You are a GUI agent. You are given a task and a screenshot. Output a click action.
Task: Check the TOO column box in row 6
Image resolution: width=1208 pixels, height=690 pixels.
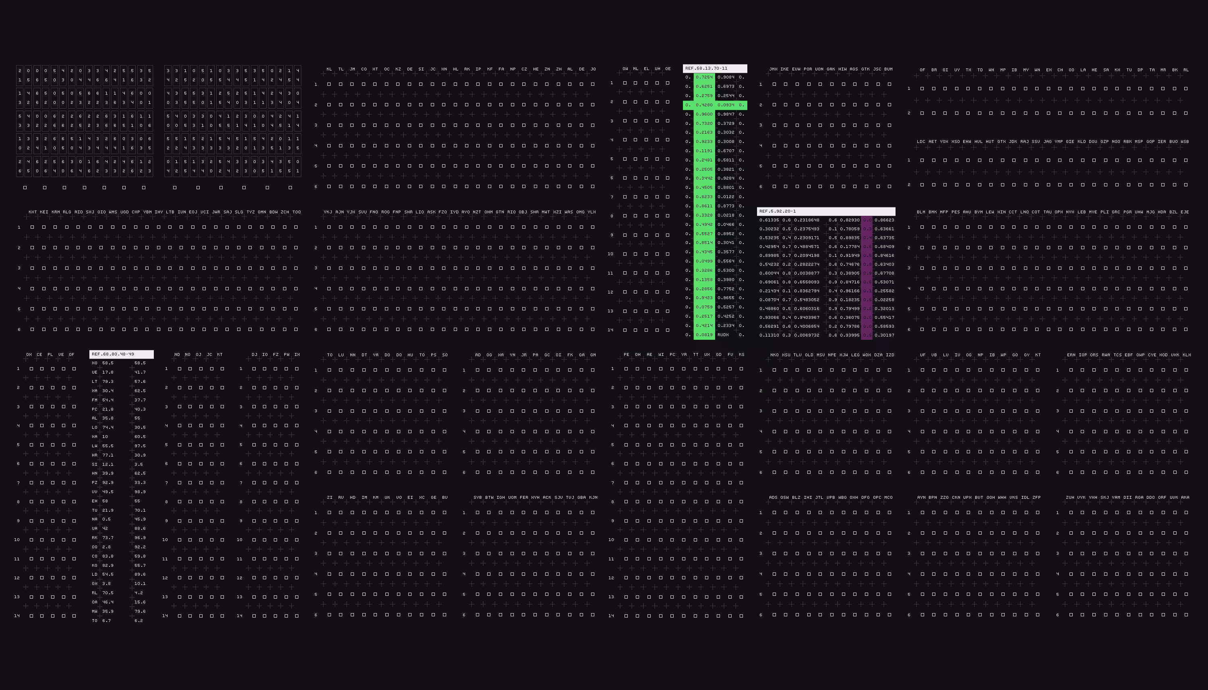(x=296, y=329)
